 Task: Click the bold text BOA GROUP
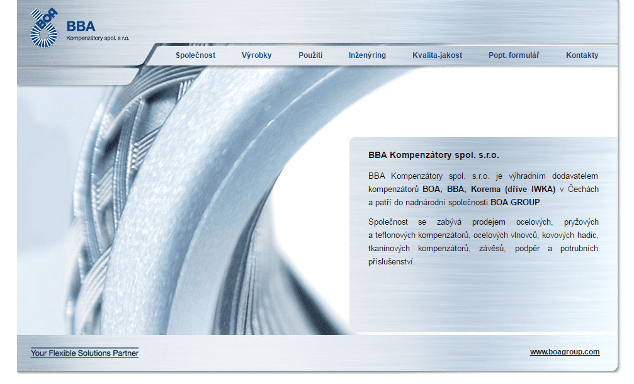pyautogui.click(x=515, y=202)
